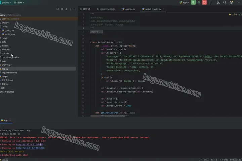Open settings.py in project tree
The width and height of the screenshot is (242, 161).
[x=8, y=34]
